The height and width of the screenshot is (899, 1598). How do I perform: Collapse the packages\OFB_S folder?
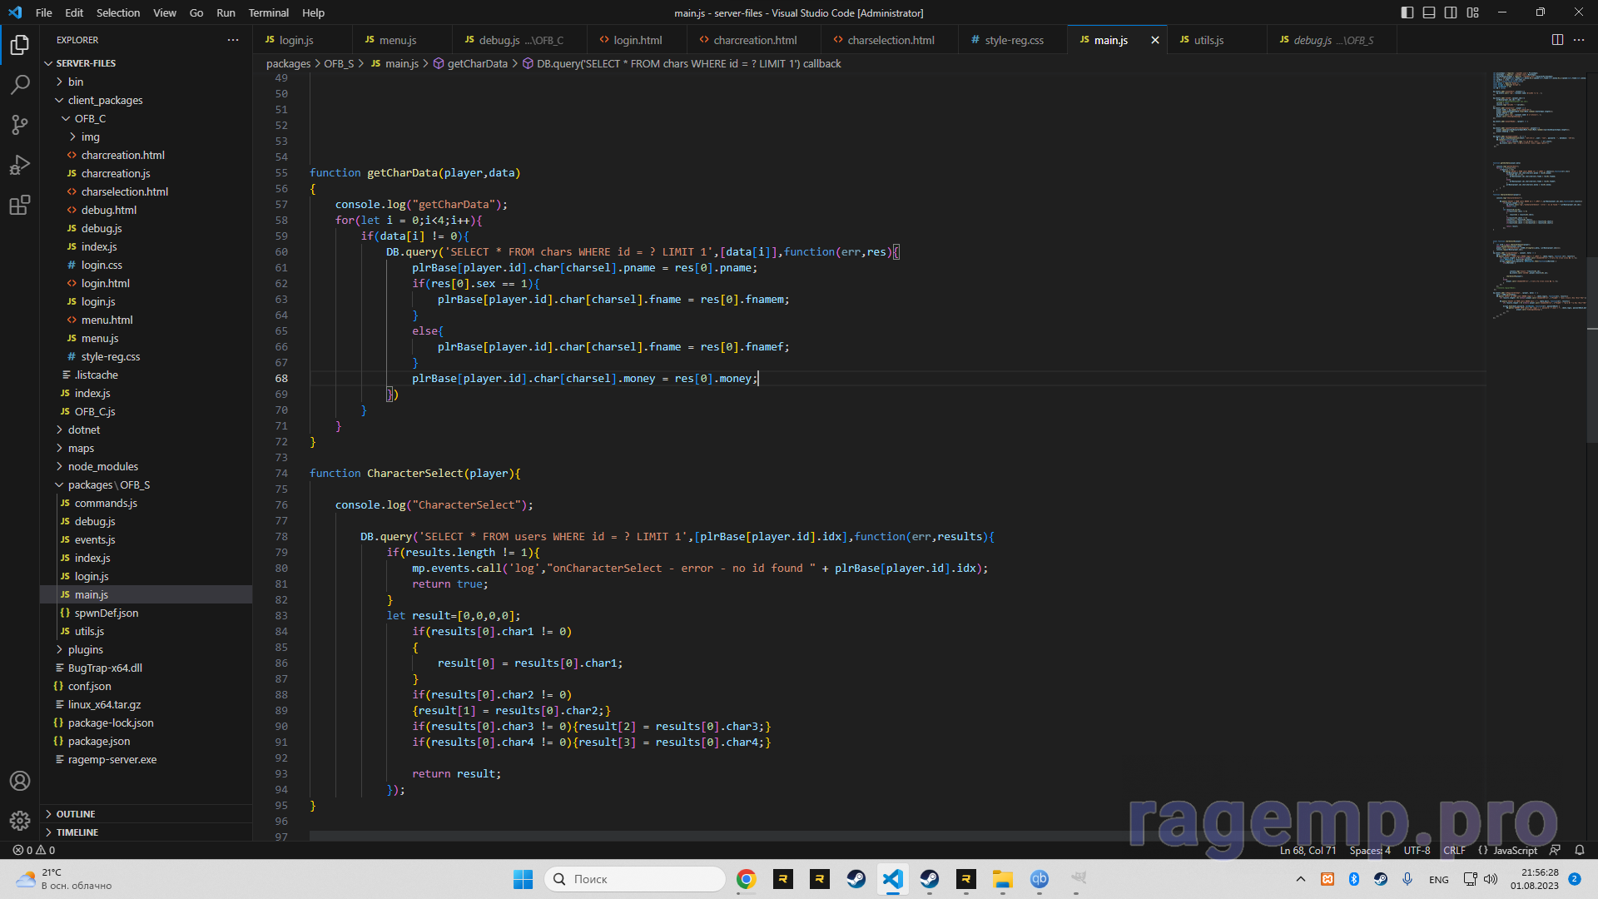tap(146, 484)
